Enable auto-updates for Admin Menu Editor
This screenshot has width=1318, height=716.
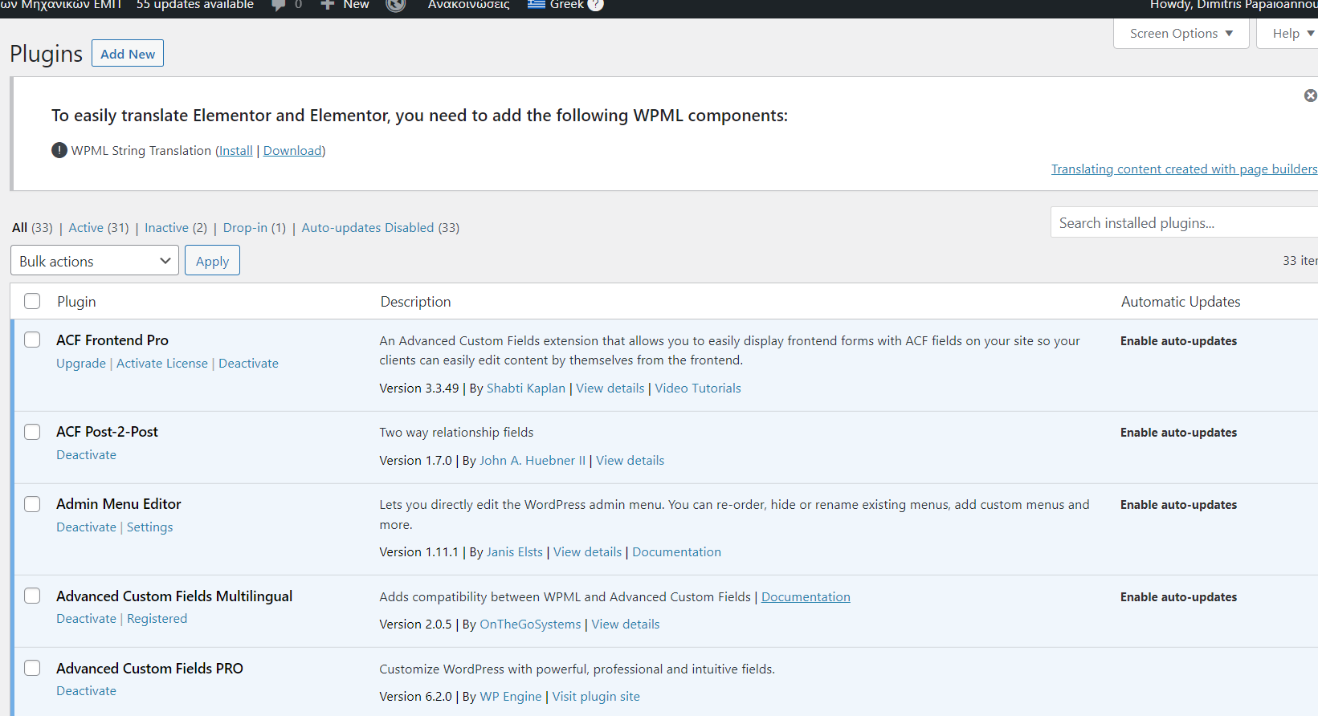(1179, 505)
